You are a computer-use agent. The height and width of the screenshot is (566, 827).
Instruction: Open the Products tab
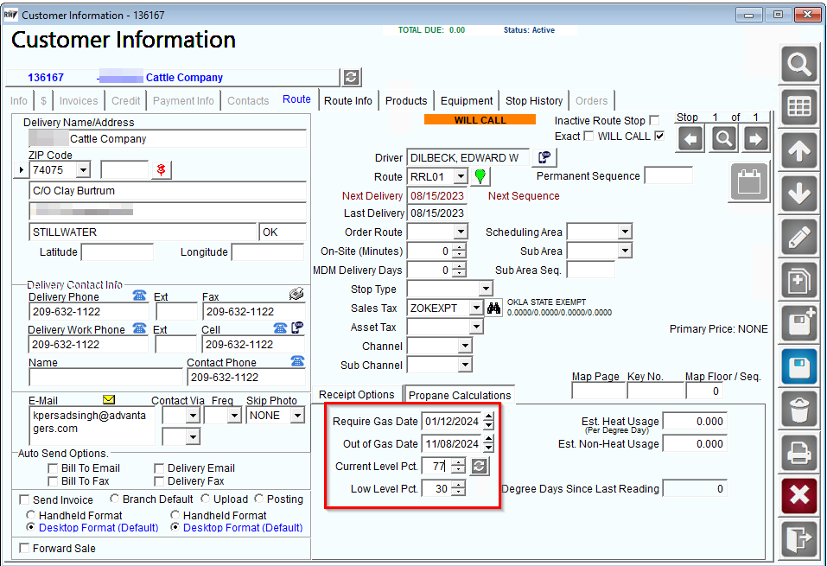(x=406, y=101)
